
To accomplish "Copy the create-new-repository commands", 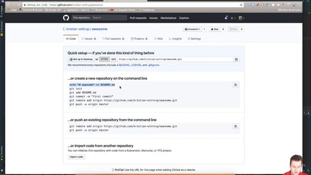I will (x=236, y=85).
